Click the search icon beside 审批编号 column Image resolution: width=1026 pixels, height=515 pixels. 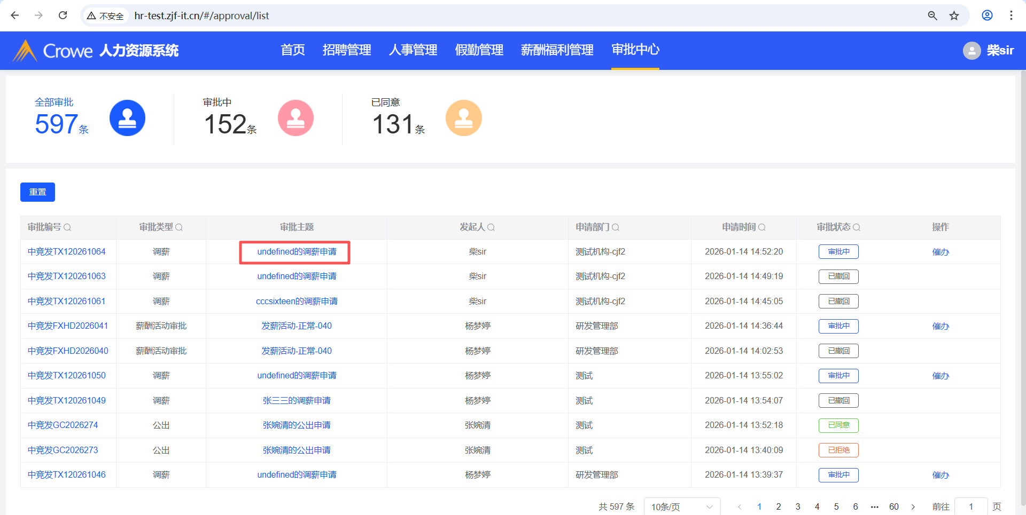[x=67, y=227]
